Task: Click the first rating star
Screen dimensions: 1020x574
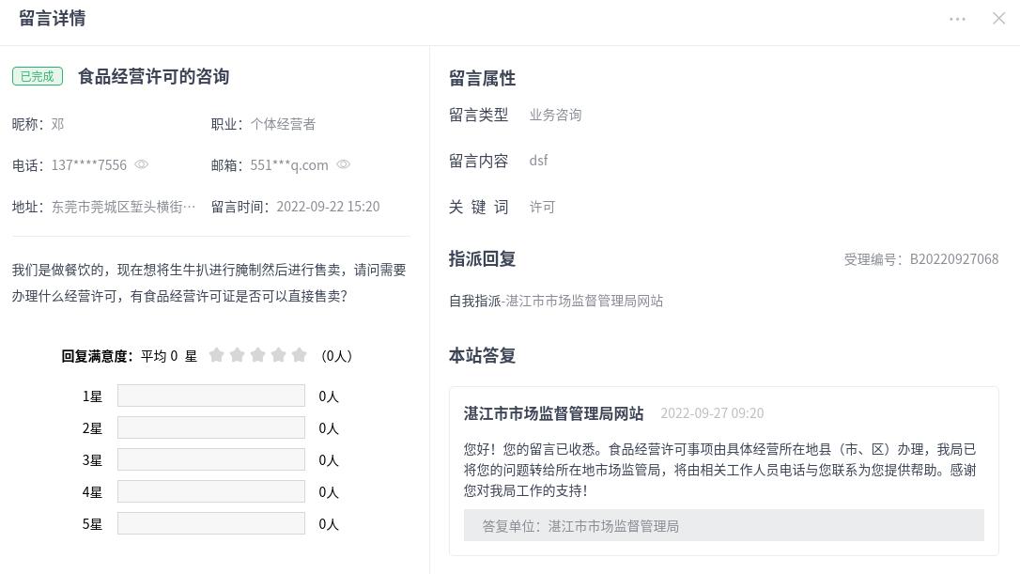Action: [x=217, y=355]
